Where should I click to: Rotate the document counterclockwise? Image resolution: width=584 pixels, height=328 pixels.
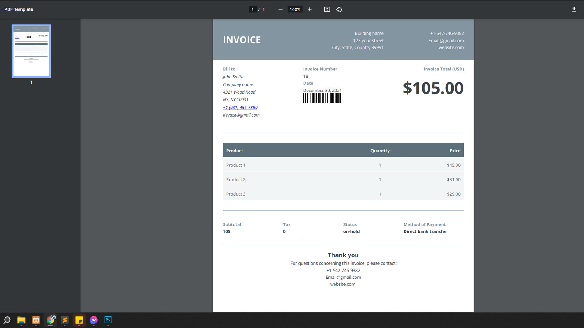click(339, 9)
